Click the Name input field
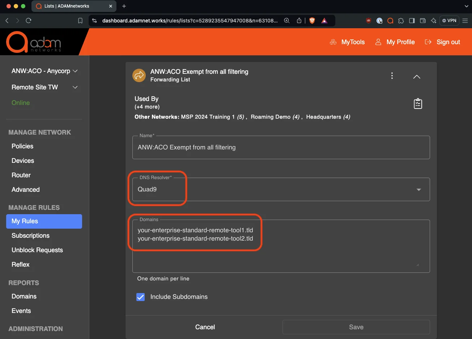The image size is (472, 339). click(x=281, y=147)
